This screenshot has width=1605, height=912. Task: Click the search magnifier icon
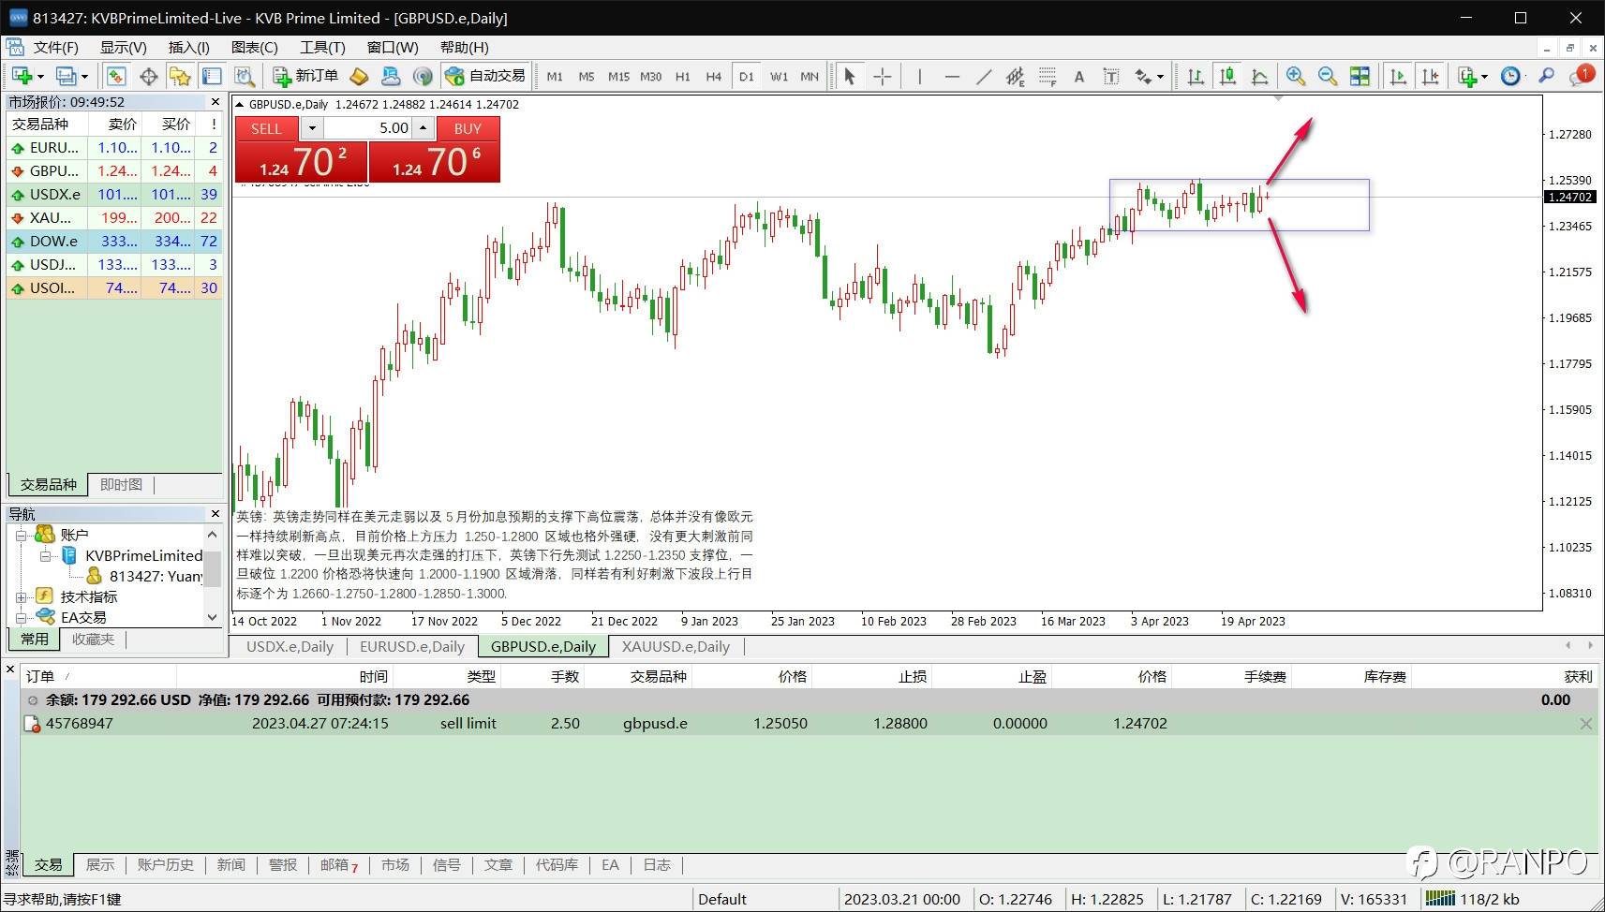[1547, 76]
